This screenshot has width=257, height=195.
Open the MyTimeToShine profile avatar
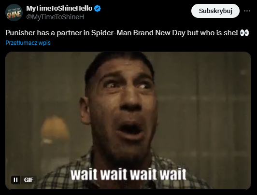tap(14, 13)
